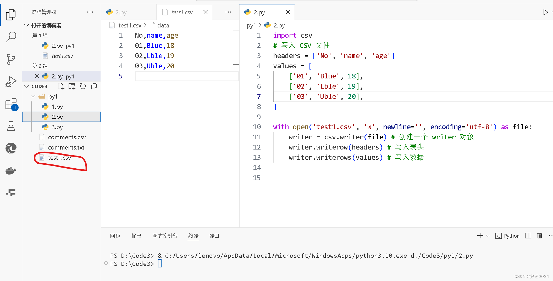Open the Docker extension panel

11,171
